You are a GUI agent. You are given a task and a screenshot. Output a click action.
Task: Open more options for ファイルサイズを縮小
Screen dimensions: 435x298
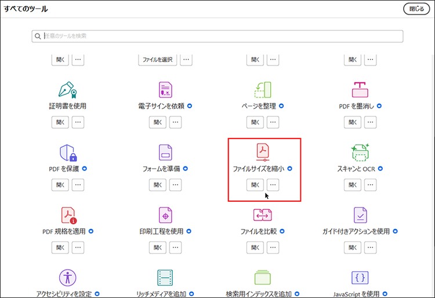click(273, 185)
